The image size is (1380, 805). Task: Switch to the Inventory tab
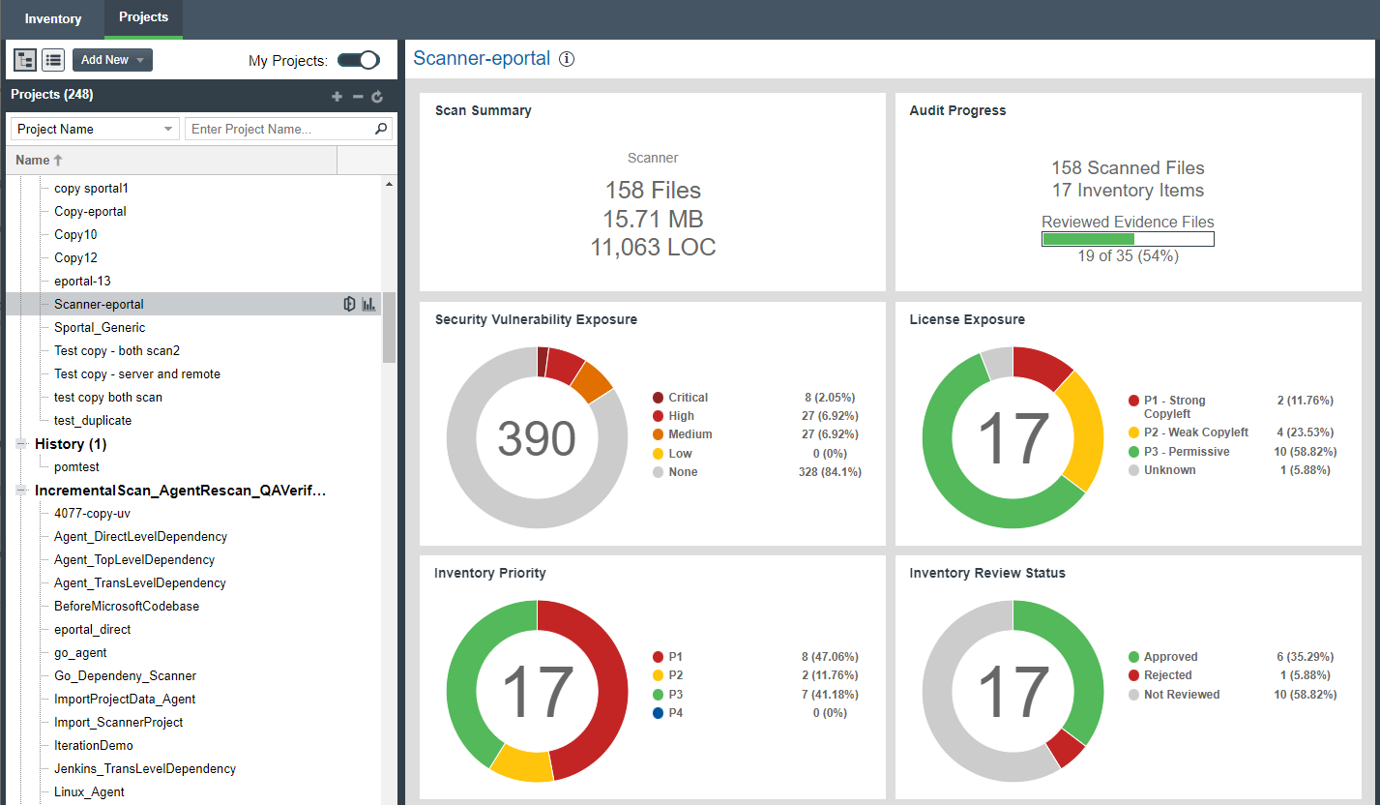[53, 18]
